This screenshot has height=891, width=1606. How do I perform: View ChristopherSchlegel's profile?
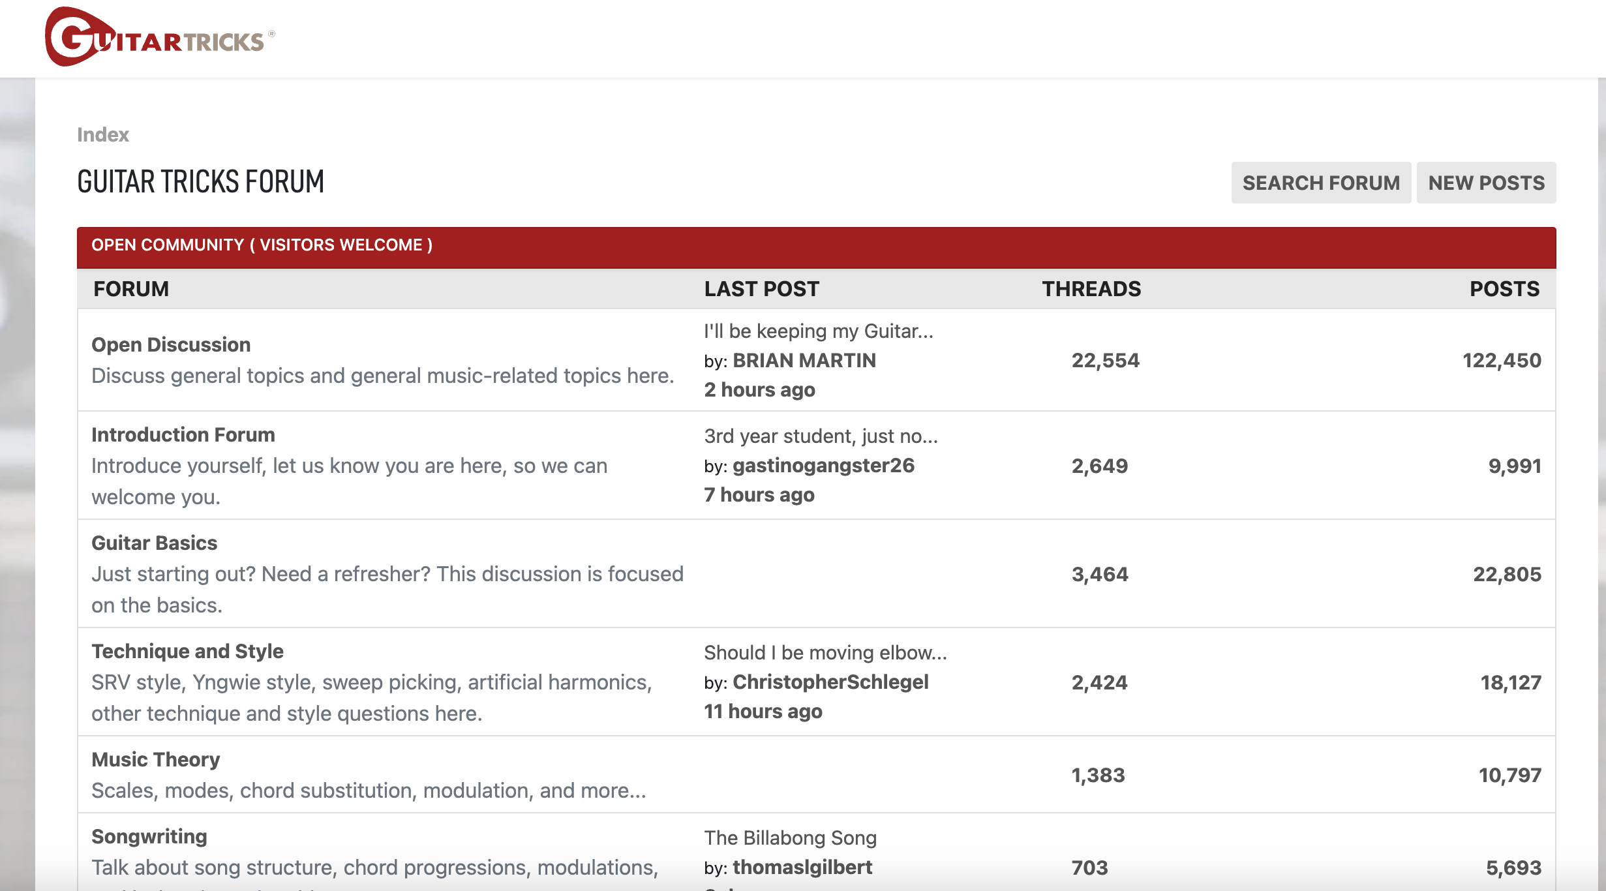pyautogui.click(x=830, y=682)
